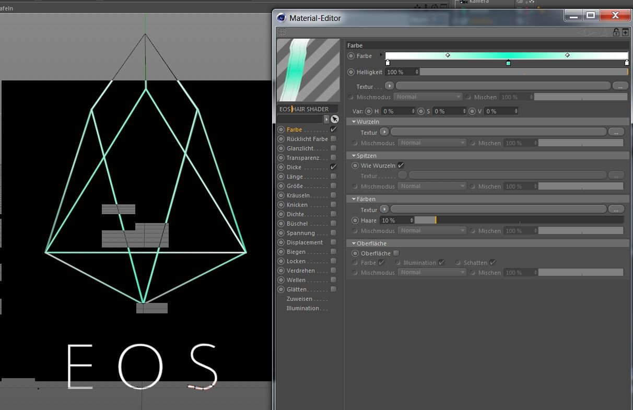Click the new window plus icon beside the lock
The image size is (633, 410).
click(625, 32)
